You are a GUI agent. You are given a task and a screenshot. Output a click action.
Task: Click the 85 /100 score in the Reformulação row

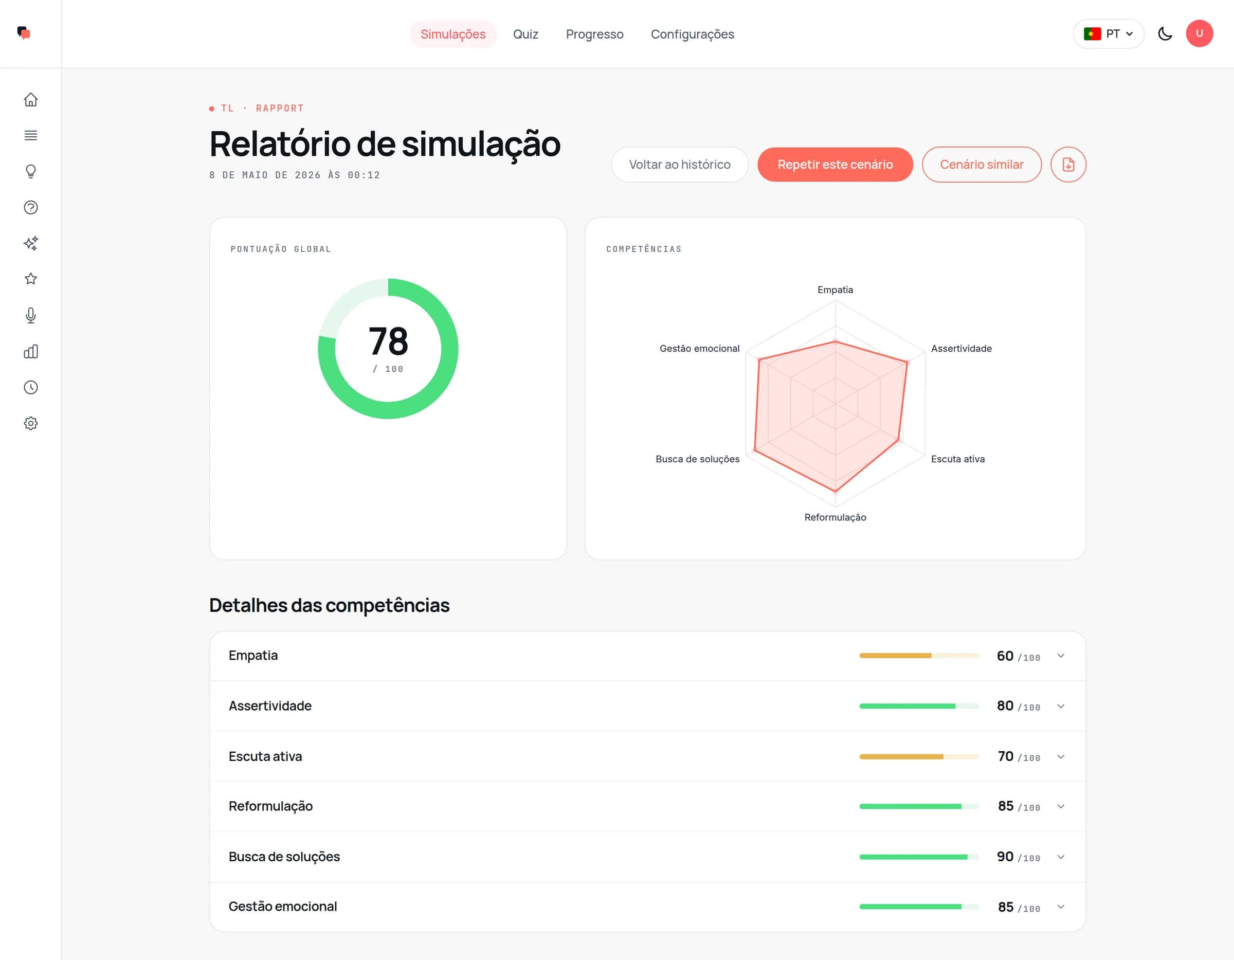1019,806
